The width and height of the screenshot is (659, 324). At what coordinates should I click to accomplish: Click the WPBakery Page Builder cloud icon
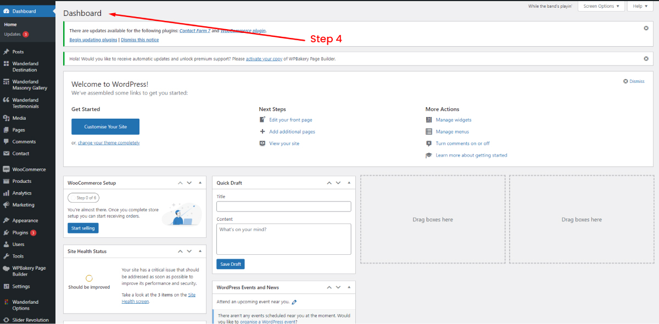pos(7,268)
